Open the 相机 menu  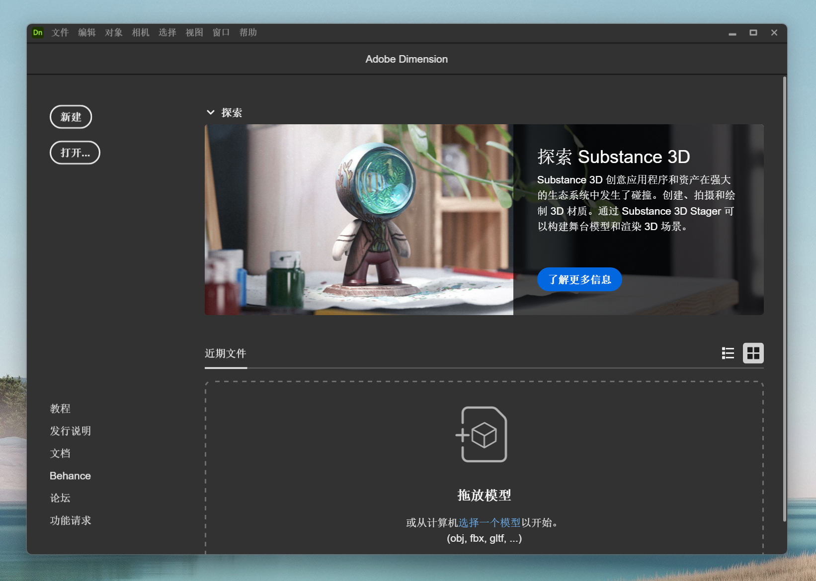click(141, 33)
